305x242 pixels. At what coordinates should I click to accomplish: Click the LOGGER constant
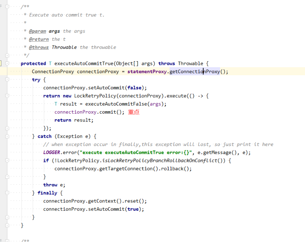(x=52, y=152)
